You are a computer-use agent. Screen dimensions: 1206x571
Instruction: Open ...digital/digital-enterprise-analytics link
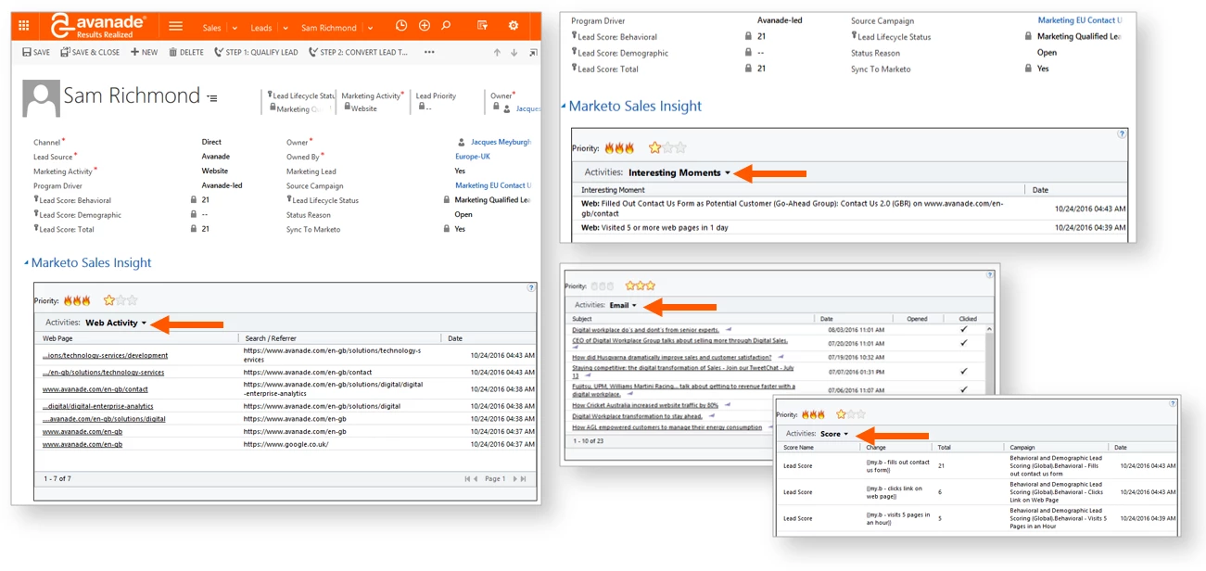pyautogui.click(x=98, y=406)
